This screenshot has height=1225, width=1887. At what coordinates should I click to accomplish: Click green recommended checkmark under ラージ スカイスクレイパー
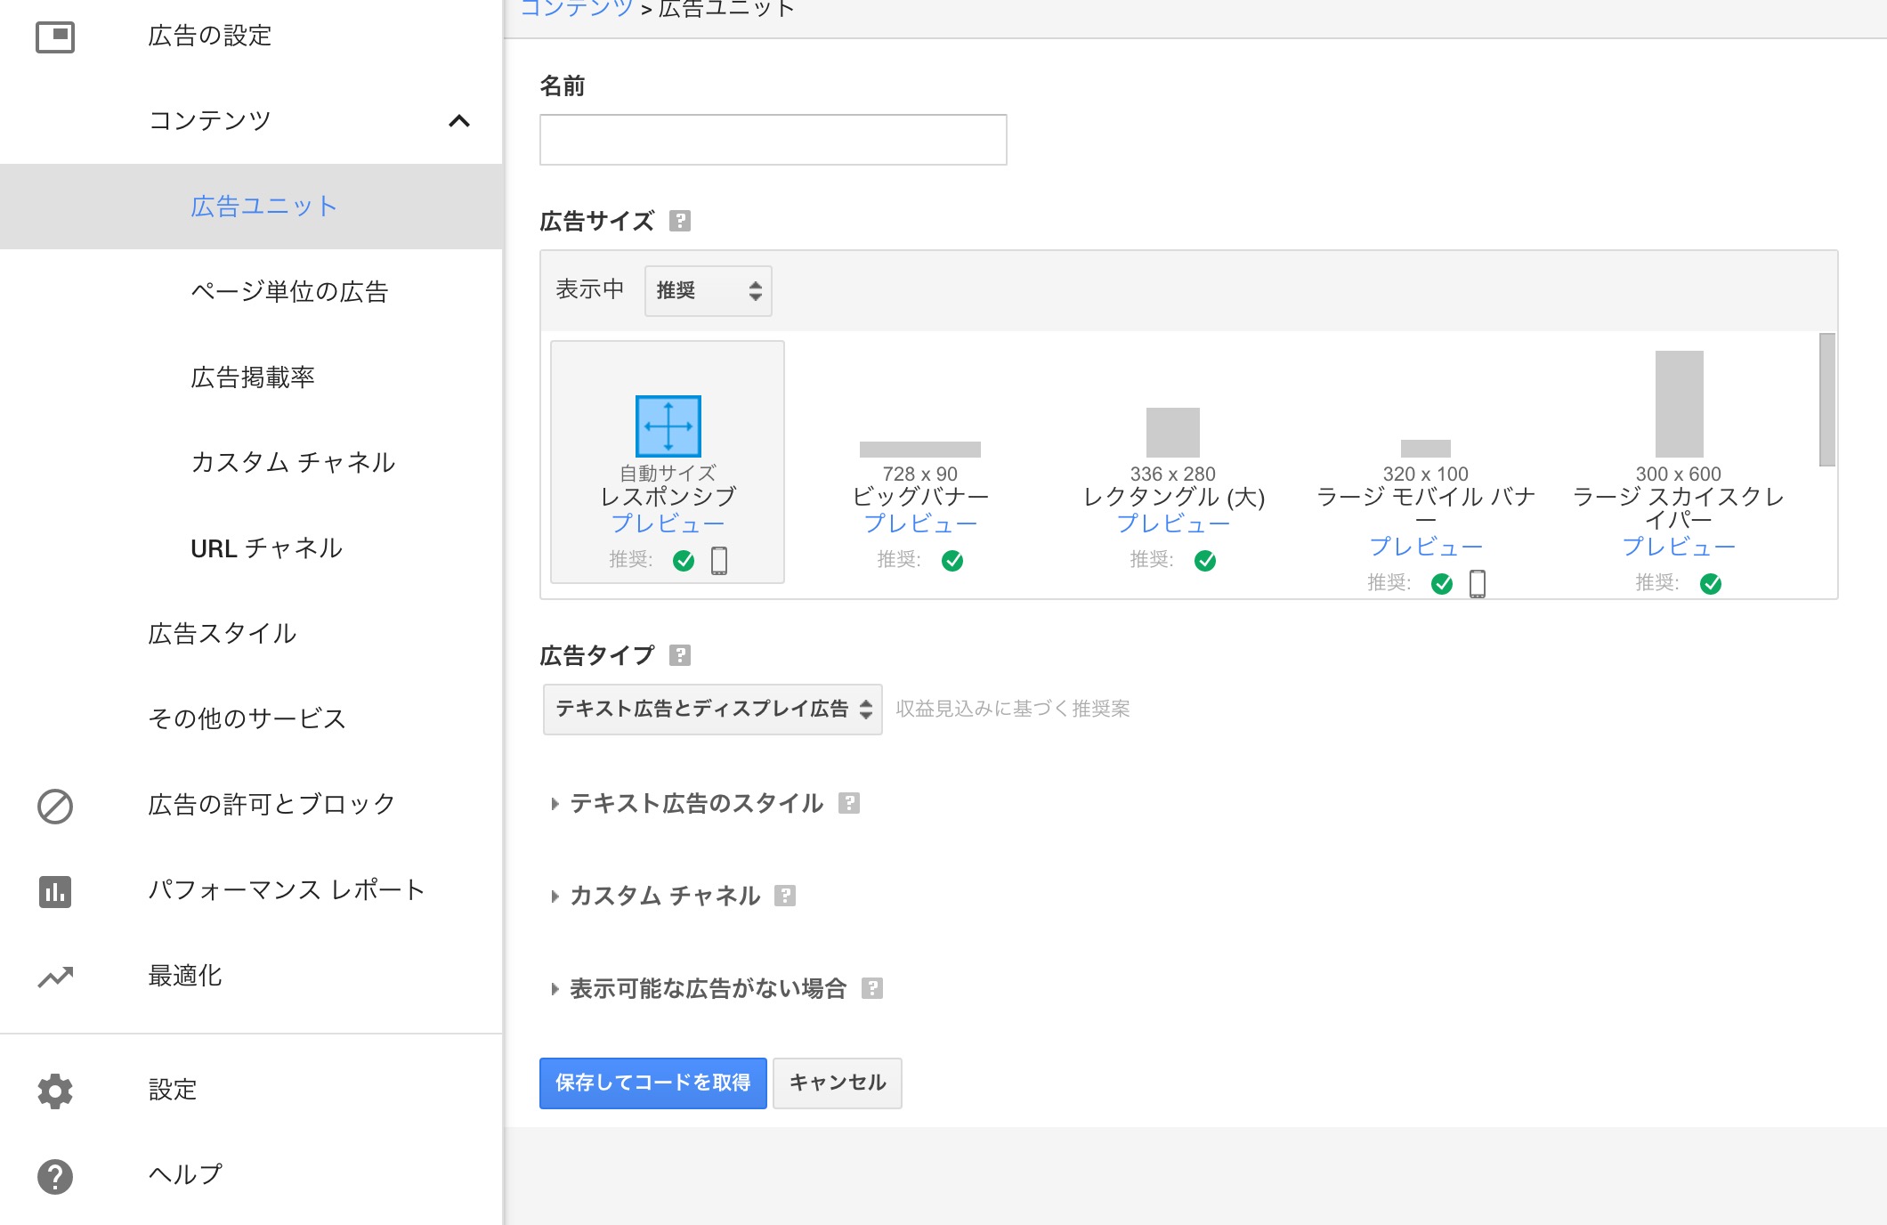tap(1711, 583)
